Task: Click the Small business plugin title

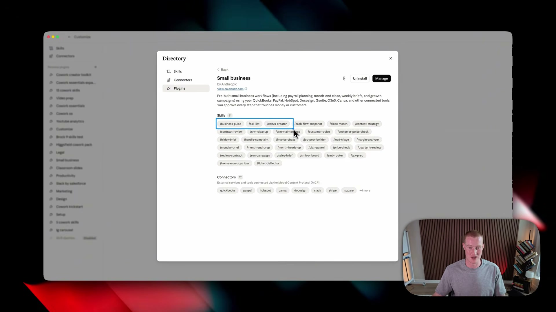Action: click(x=234, y=78)
